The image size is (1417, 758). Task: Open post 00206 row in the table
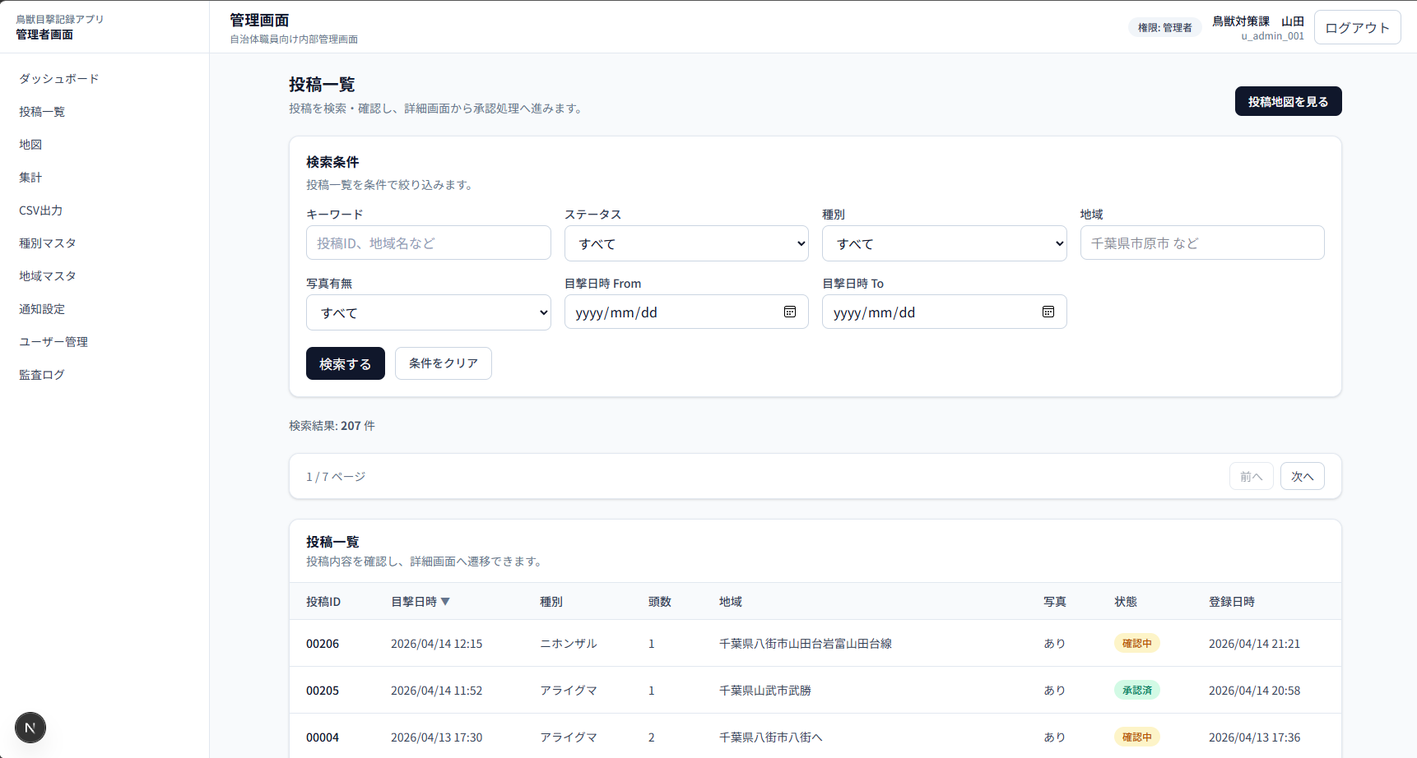(323, 644)
